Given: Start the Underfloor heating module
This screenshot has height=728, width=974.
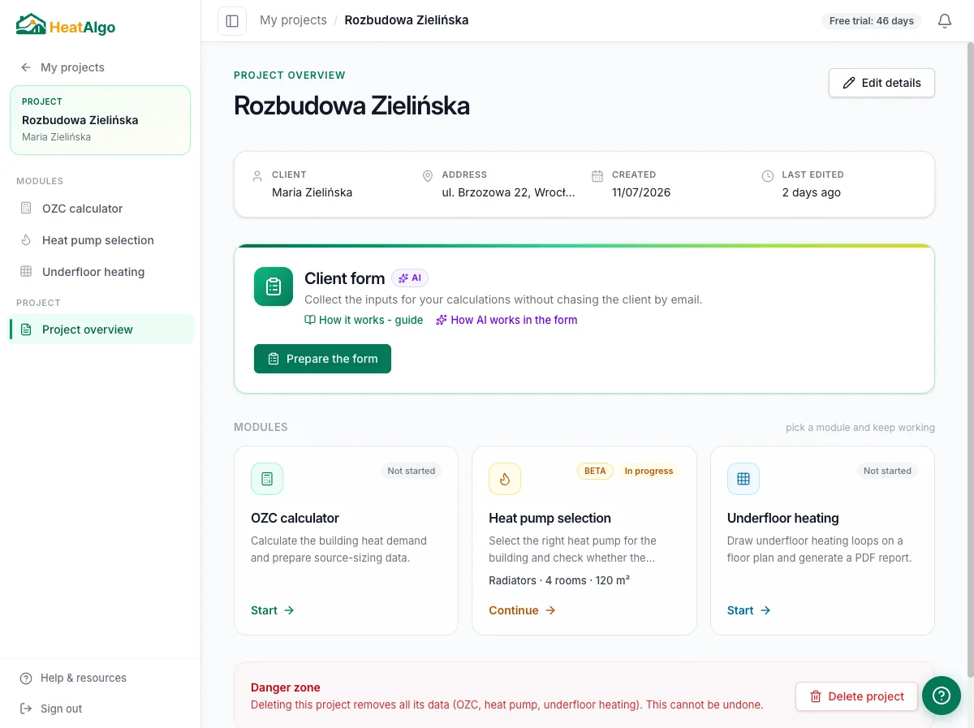Looking at the screenshot, I should (x=749, y=610).
